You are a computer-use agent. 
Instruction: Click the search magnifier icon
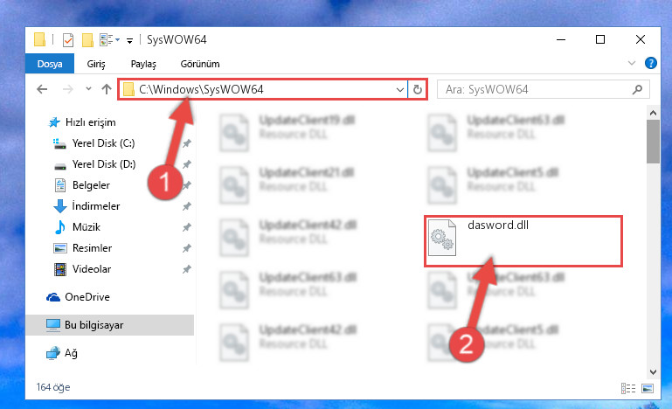(x=637, y=89)
